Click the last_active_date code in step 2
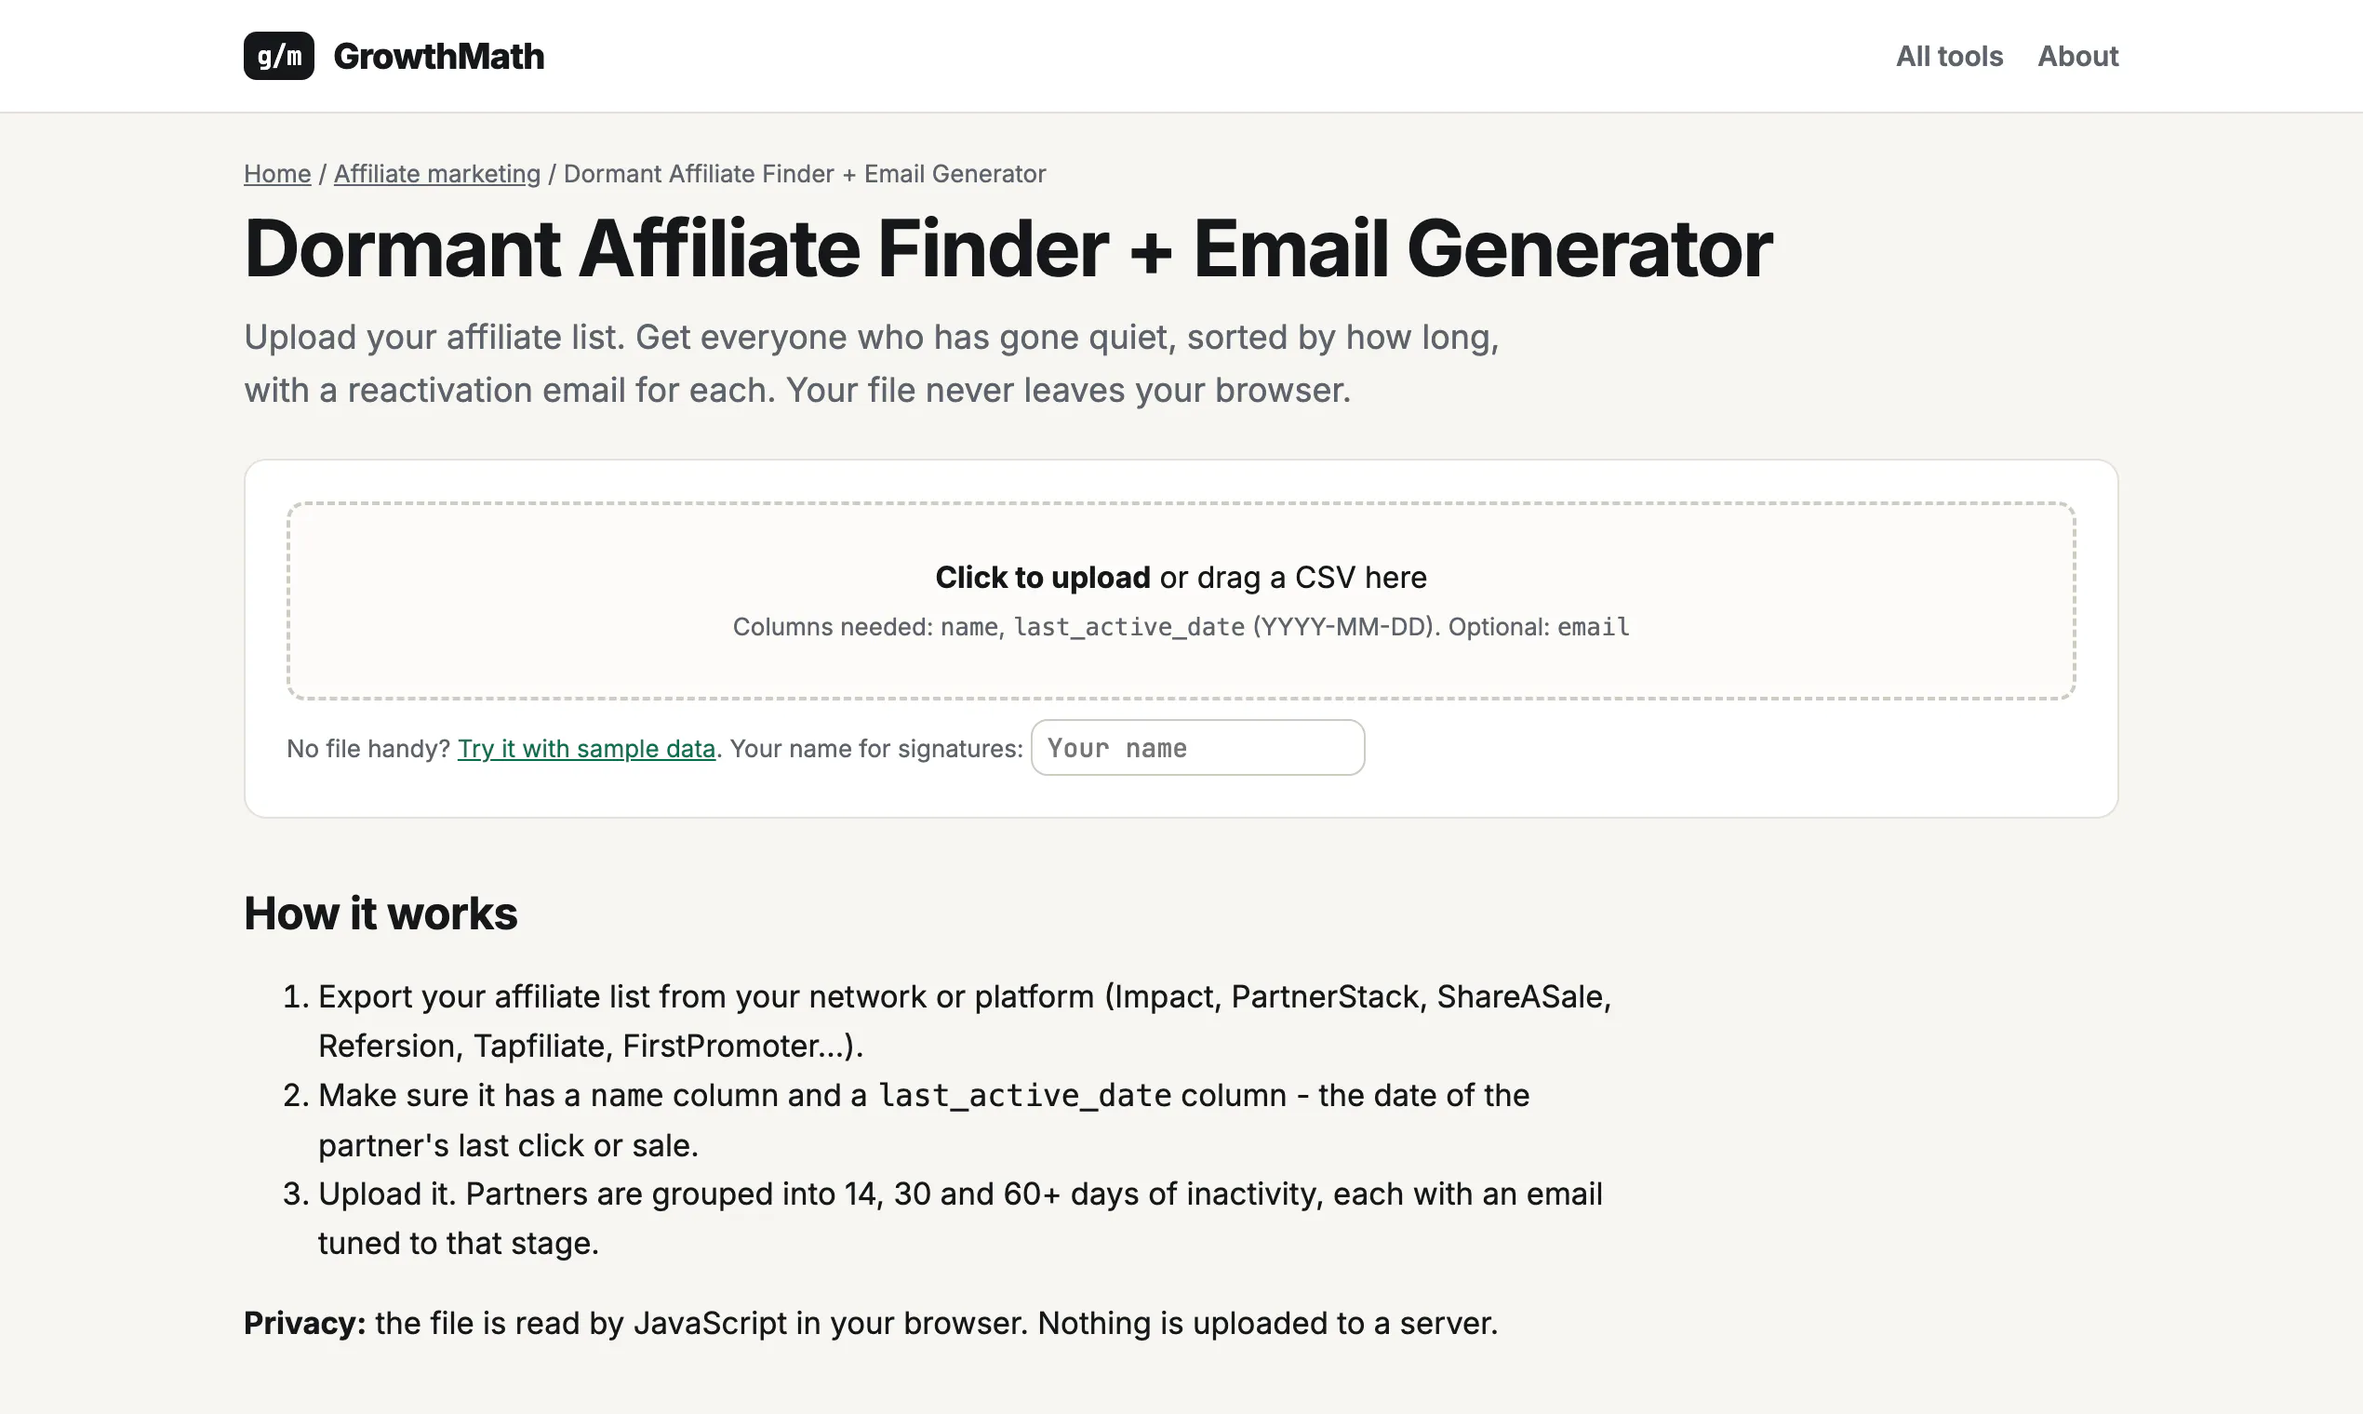 [1024, 1096]
